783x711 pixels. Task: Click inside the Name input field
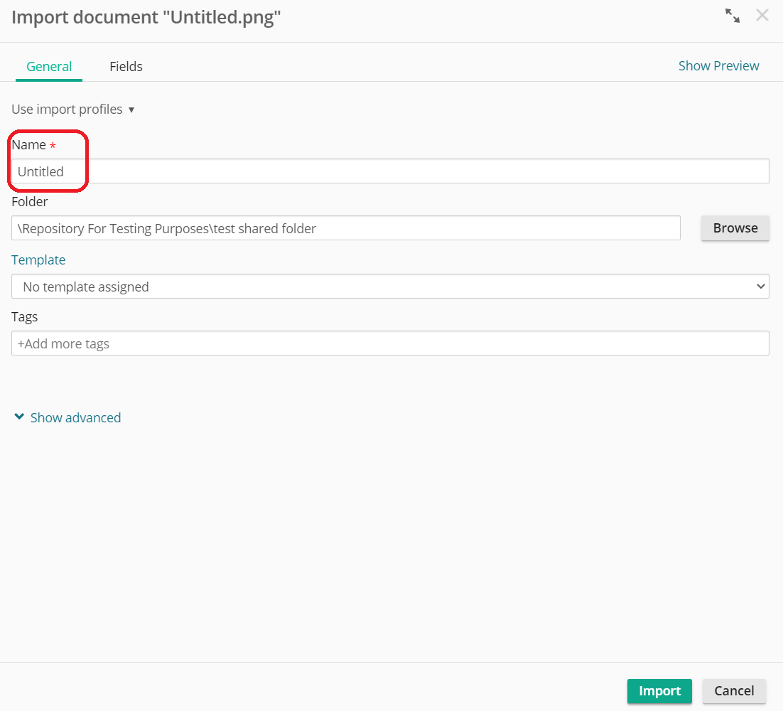point(284,171)
